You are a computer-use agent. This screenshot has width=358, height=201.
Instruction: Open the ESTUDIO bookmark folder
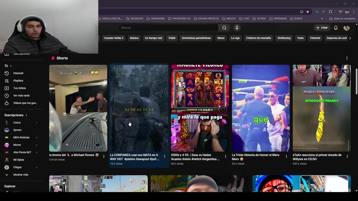click(259, 19)
